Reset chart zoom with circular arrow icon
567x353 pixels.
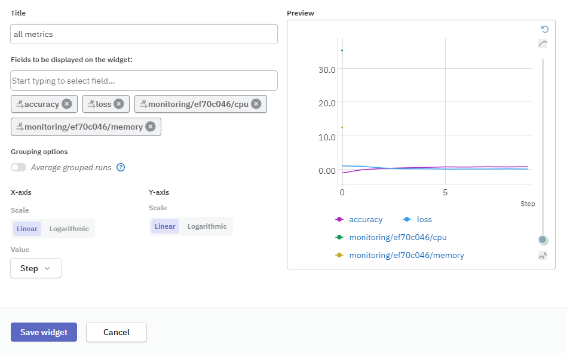tap(543, 29)
